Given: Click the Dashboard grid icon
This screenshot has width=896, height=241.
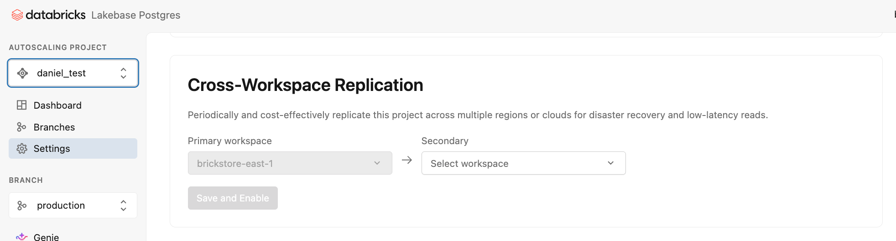Looking at the screenshot, I should pyautogui.click(x=21, y=105).
